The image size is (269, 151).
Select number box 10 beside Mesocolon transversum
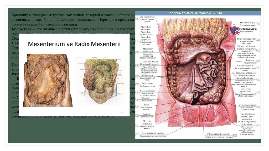tap(137, 53)
